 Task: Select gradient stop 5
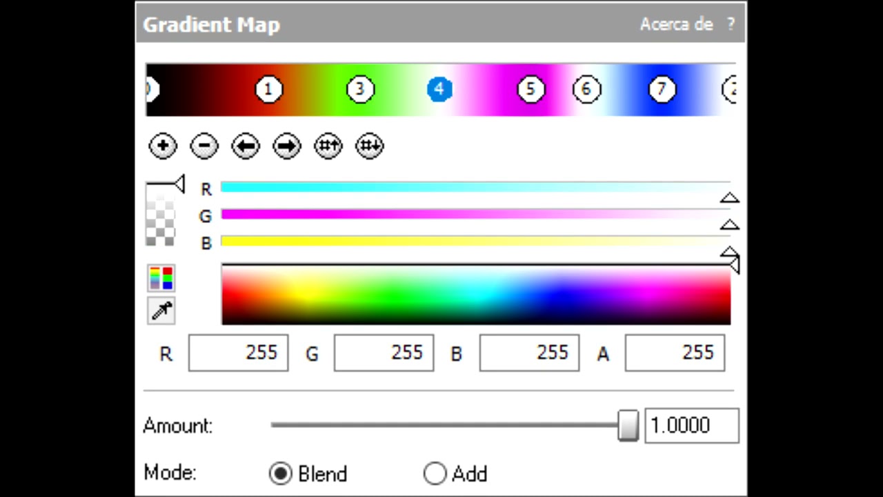(530, 90)
